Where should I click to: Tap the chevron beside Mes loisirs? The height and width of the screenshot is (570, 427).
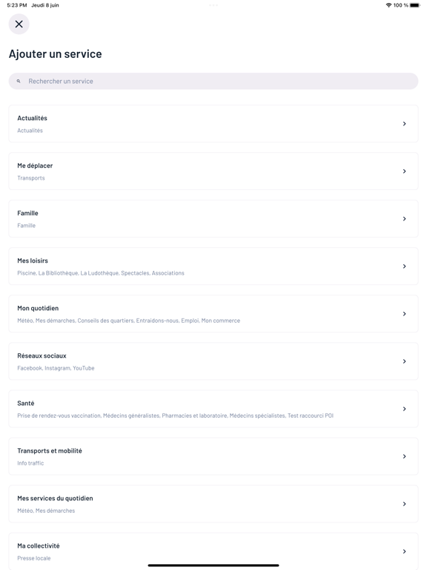point(404,266)
